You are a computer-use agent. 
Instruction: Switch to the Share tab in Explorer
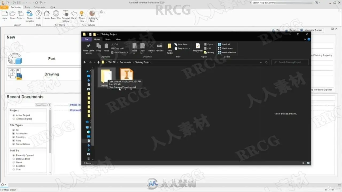point(108,39)
